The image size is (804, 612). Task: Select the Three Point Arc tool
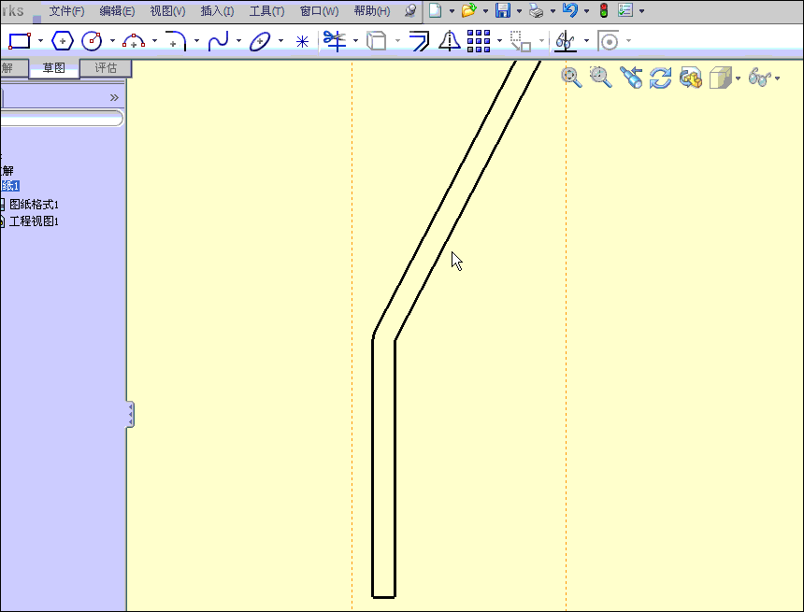[x=134, y=41]
